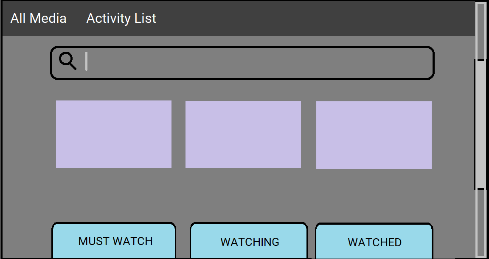489x259 pixels.
Task: Click the bottom edge marker of scrollbar thumb
Action: click(481, 188)
